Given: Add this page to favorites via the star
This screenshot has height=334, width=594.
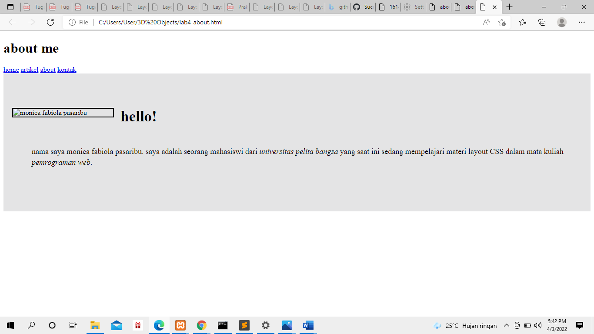Looking at the screenshot, I should click(x=502, y=22).
